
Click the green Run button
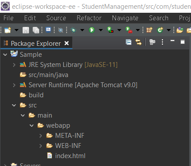pyautogui.click(x=92, y=30)
